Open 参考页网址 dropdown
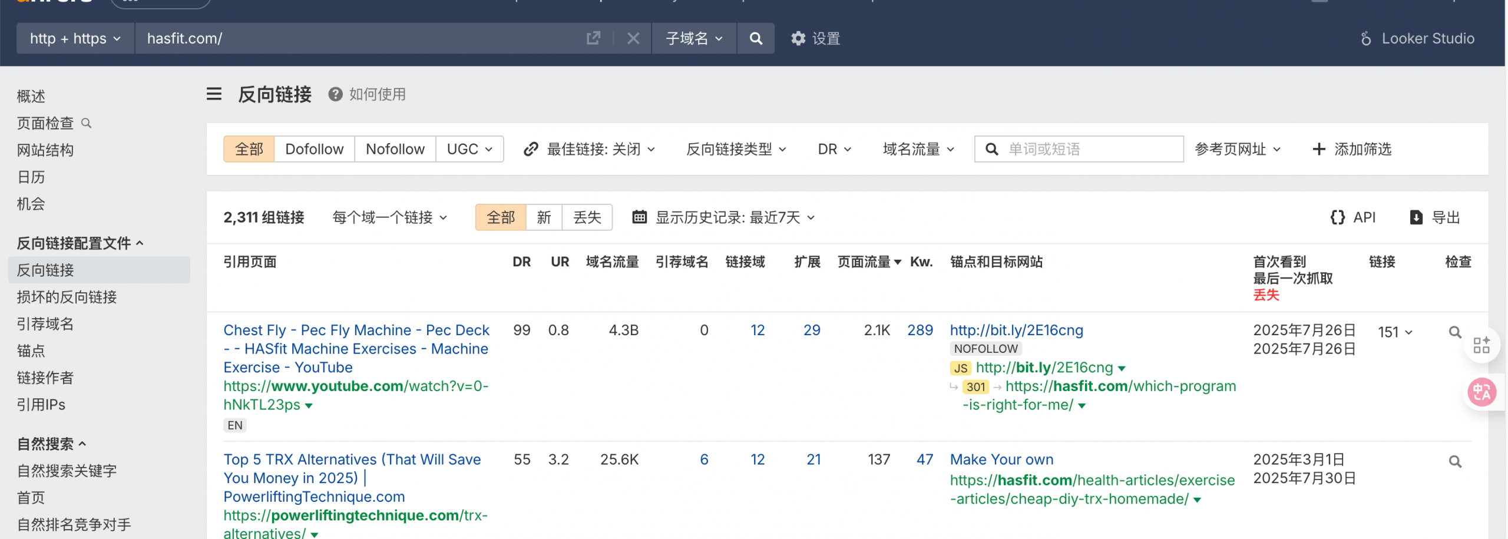The height and width of the screenshot is (539, 1508). (x=1238, y=149)
